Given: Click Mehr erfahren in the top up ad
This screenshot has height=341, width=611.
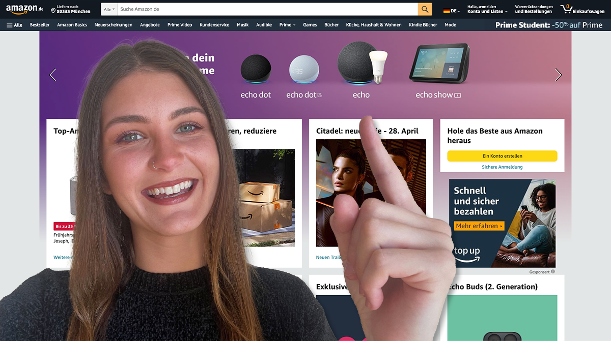Looking at the screenshot, I should pyautogui.click(x=479, y=226).
